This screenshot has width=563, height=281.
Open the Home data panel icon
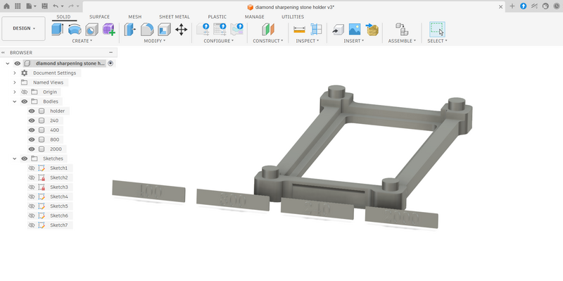coord(7,6)
